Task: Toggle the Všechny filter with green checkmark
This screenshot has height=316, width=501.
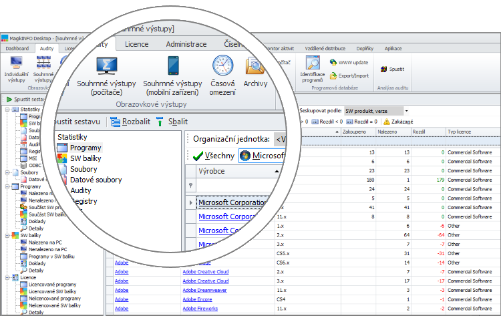Action: click(x=212, y=156)
